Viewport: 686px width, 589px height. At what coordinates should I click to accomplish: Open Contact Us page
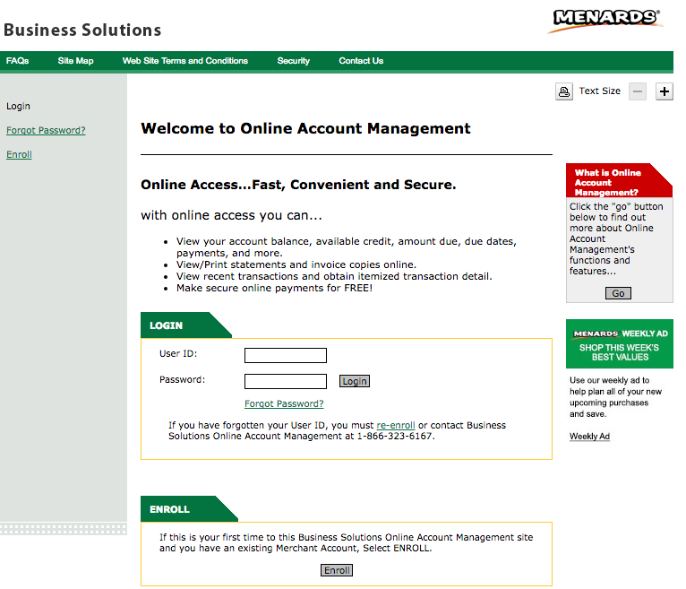(x=361, y=61)
